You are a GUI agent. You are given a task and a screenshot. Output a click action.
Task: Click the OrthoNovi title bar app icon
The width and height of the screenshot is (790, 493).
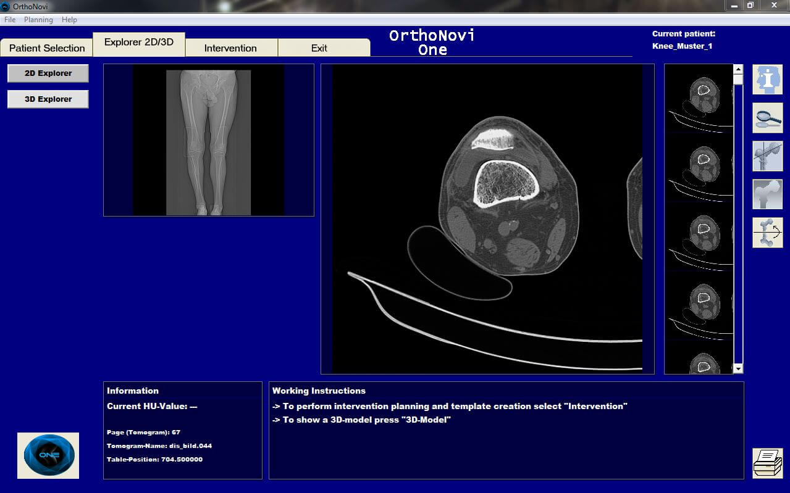coord(6,6)
